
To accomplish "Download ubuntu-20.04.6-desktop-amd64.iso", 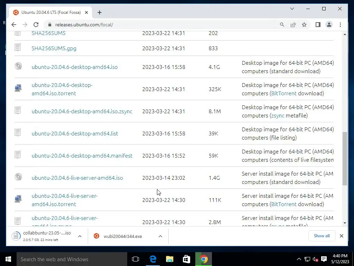I will tap(75, 67).
